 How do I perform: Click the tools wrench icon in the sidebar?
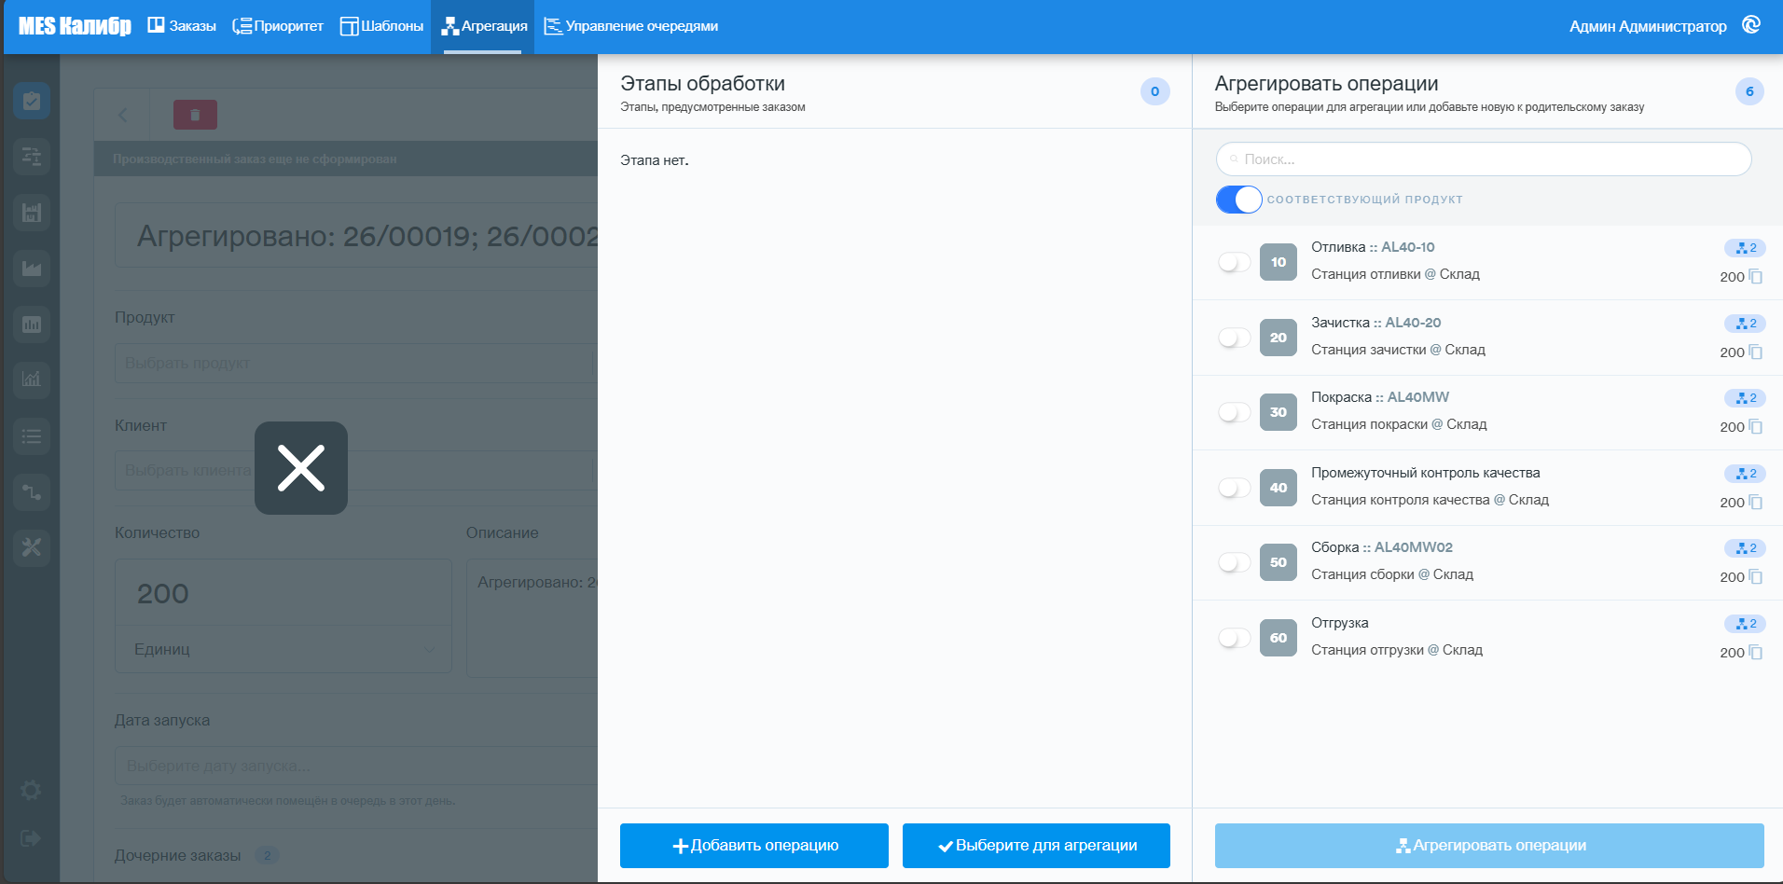(x=32, y=547)
